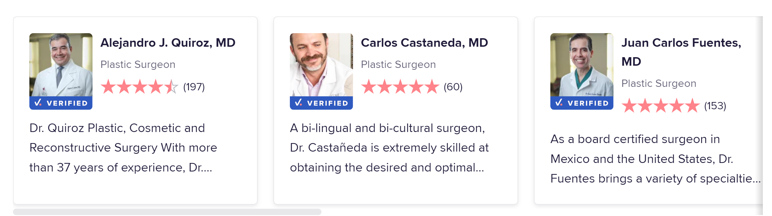Click Dr. Castañeda's bi-lingual surgeon description
The image size is (772, 216).
click(389, 148)
